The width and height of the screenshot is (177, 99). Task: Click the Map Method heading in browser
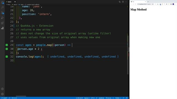tap(138, 10)
